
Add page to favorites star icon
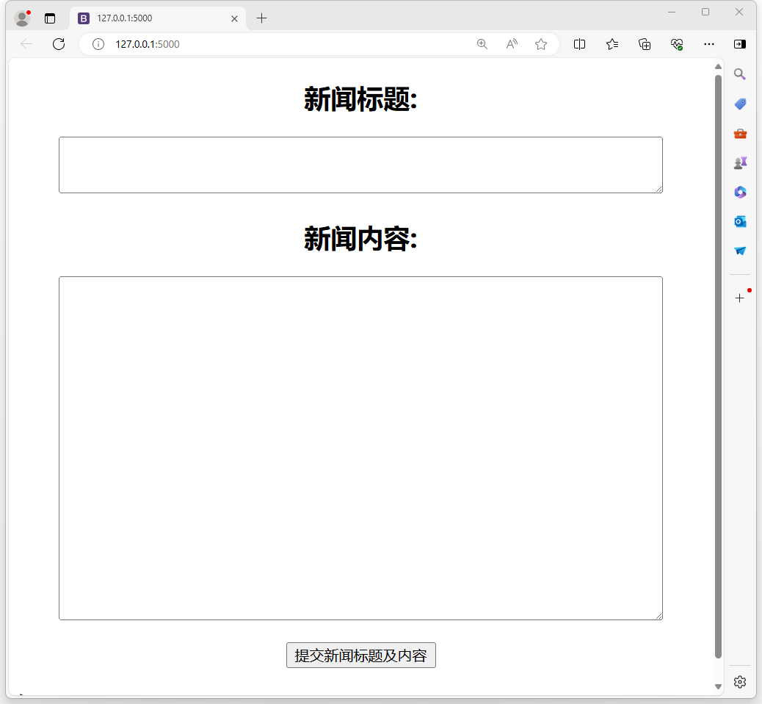point(541,44)
